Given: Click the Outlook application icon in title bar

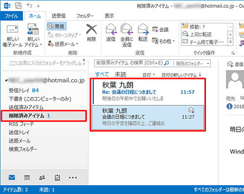Looking at the screenshot, I should 7,6.
